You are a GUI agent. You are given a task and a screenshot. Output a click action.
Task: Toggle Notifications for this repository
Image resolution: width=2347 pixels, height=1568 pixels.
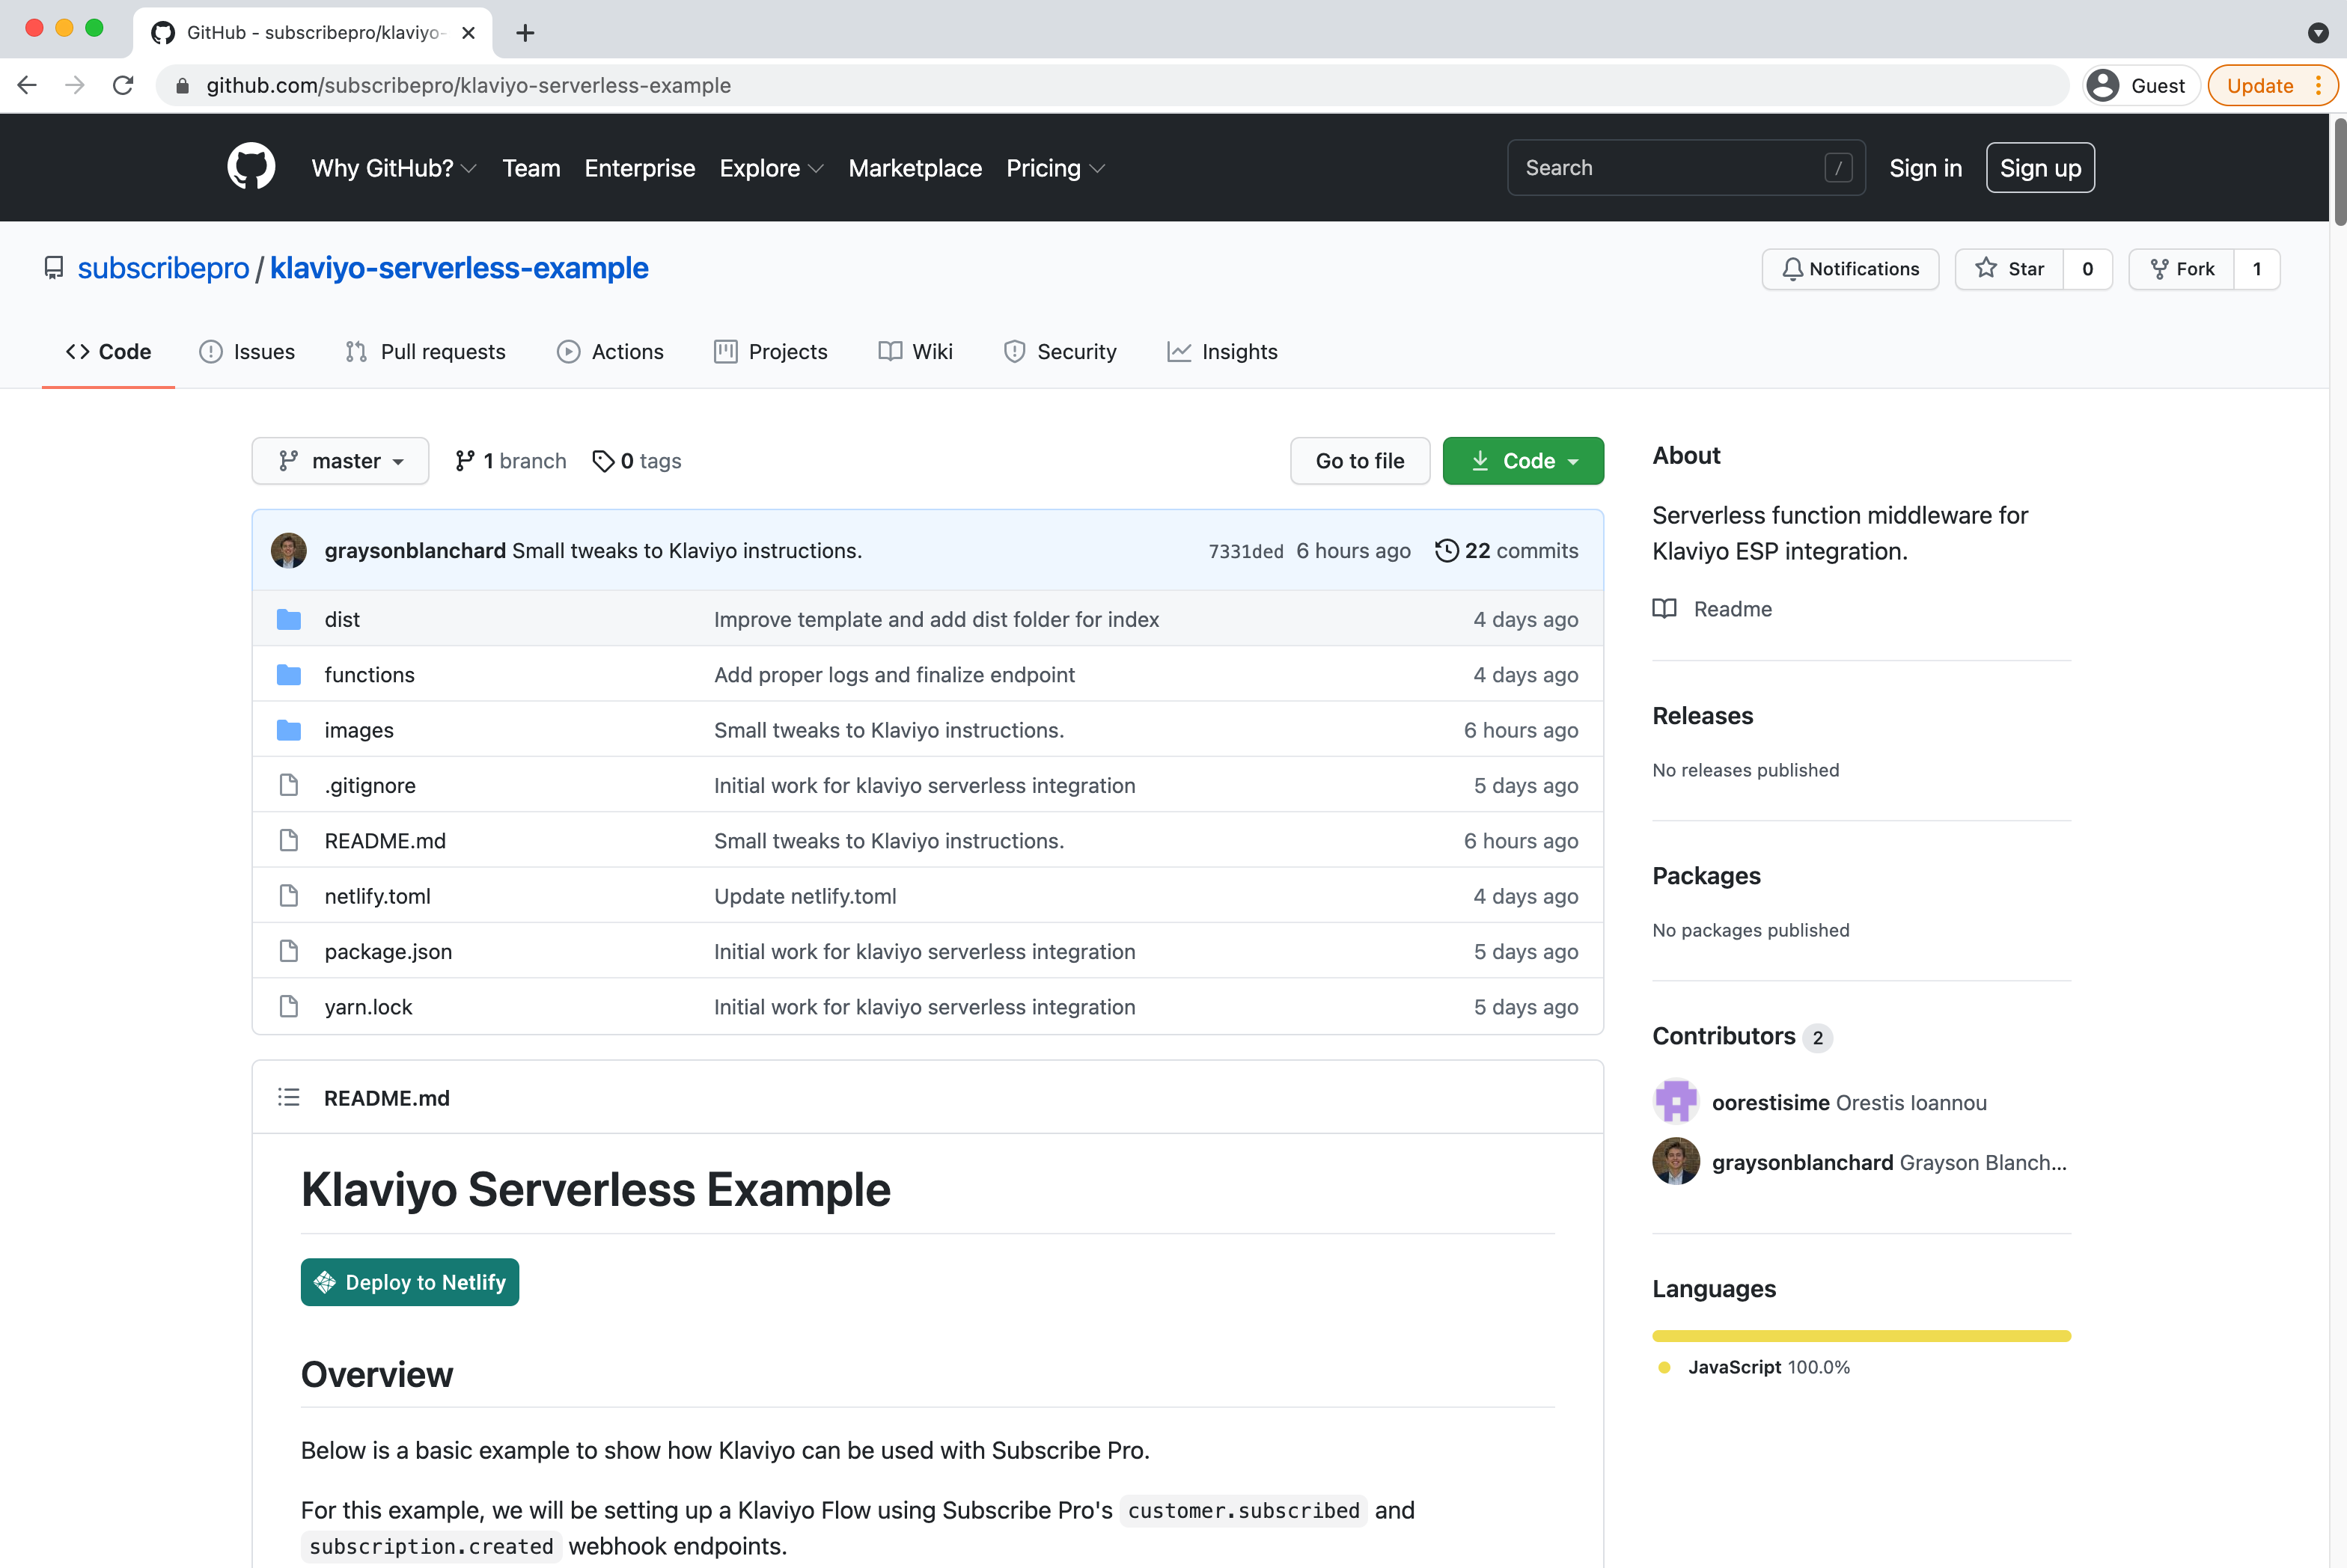coord(1852,268)
